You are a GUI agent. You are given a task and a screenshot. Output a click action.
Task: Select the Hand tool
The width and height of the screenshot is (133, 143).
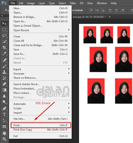click(4, 133)
